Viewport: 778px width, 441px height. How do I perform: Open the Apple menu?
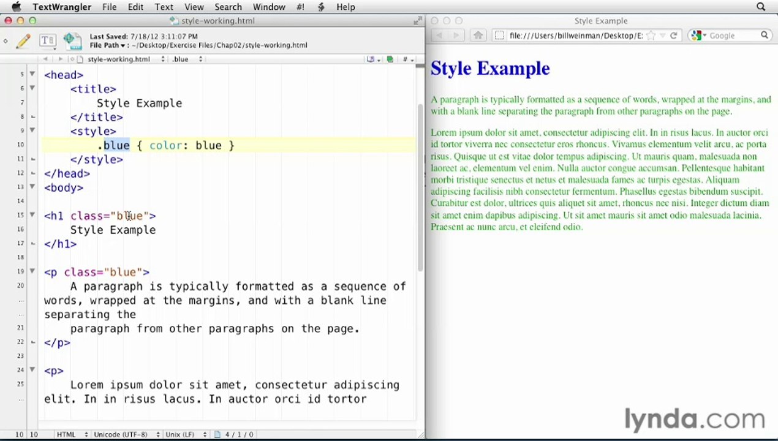pos(16,7)
